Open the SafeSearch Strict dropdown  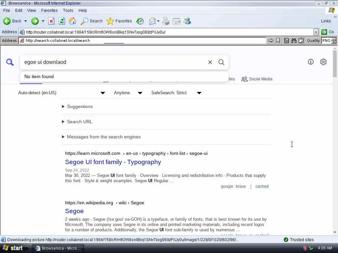176,93
